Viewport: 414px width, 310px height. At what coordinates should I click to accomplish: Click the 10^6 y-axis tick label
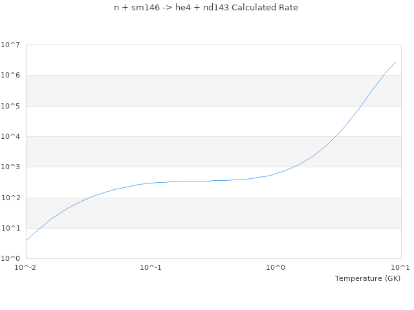click(x=10, y=76)
